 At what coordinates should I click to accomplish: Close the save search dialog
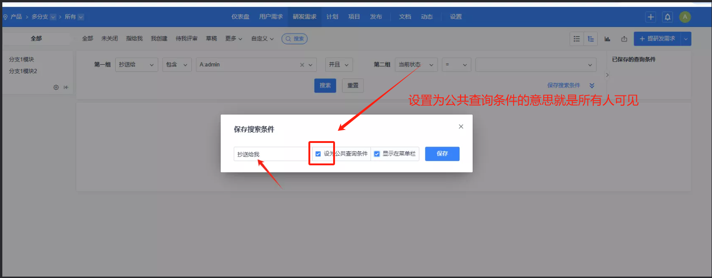[461, 126]
